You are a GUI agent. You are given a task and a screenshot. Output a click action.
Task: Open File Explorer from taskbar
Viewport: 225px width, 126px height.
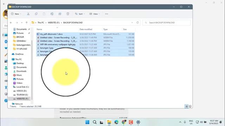(109, 122)
